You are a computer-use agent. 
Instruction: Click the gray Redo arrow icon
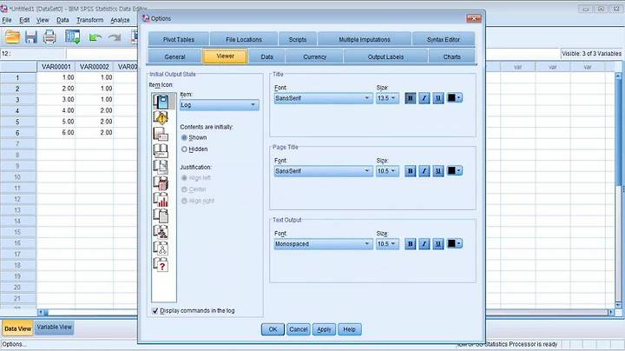tap(115, 37)
